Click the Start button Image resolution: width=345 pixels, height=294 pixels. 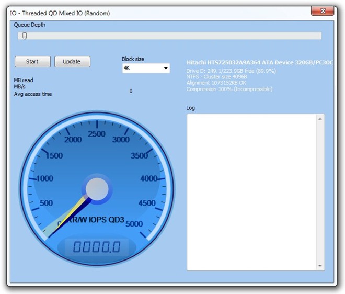tap(32, 62)
